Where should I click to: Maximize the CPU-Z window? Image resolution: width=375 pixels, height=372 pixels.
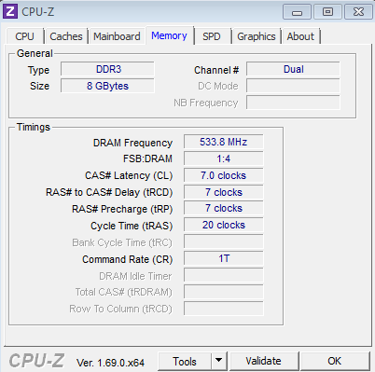pos(327,12)
